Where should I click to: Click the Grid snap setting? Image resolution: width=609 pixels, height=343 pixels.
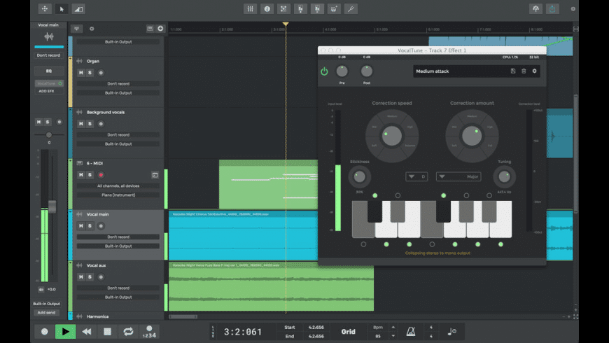point(349,331)
